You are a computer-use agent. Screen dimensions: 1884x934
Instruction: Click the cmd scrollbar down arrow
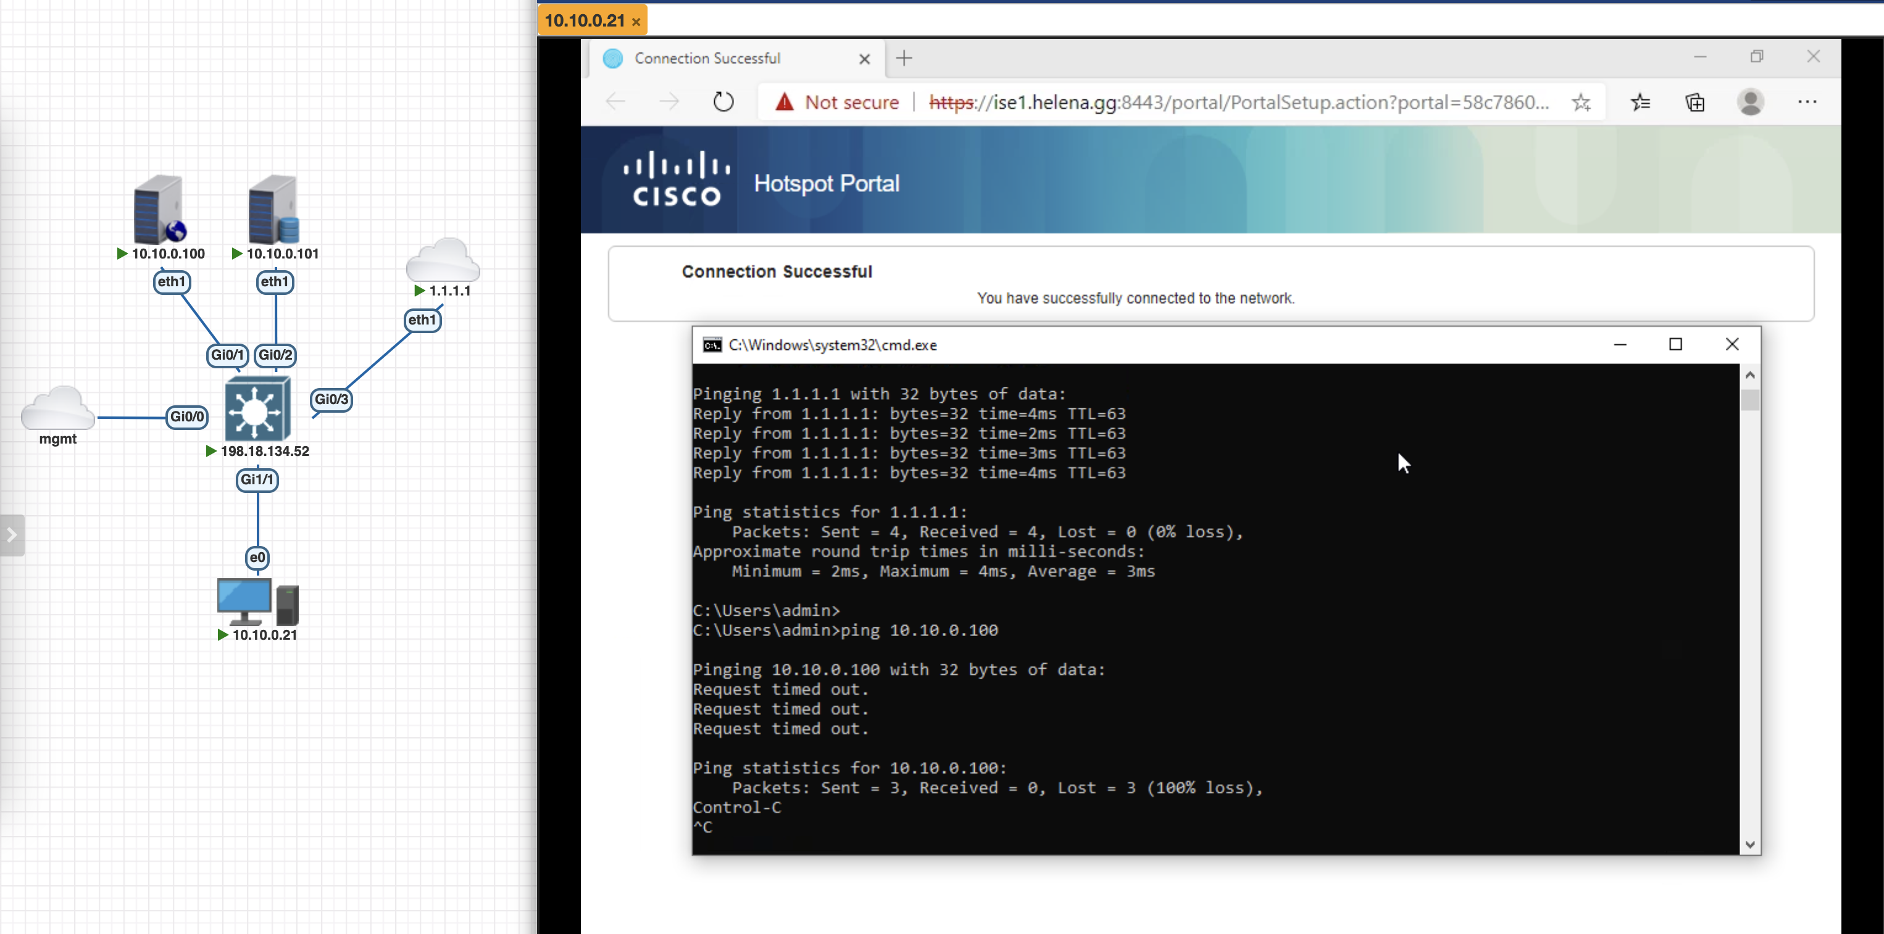[x=1749, y=844]
